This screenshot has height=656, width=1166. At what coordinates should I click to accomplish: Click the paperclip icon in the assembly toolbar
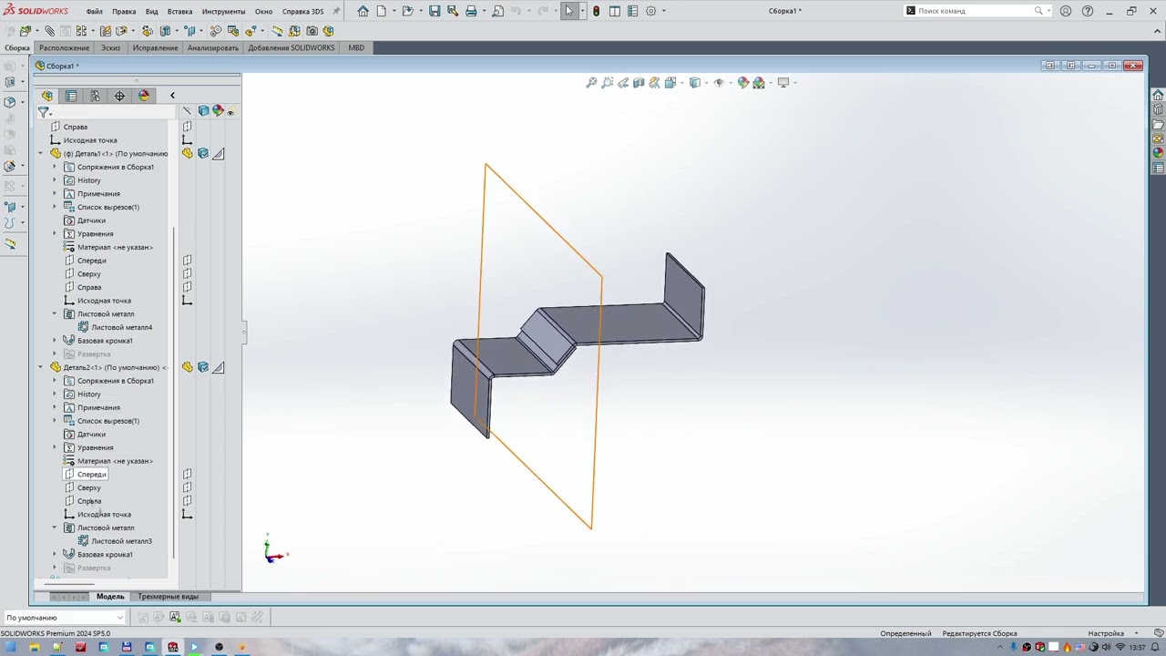pyautogui.click(x=49, y=31)
